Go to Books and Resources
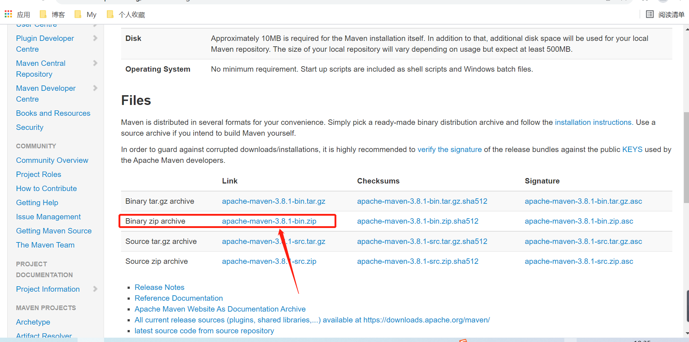 (53, 113)
